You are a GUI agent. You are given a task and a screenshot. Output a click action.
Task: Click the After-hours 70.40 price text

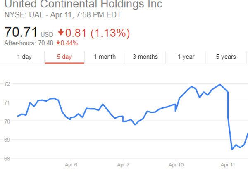29,43
